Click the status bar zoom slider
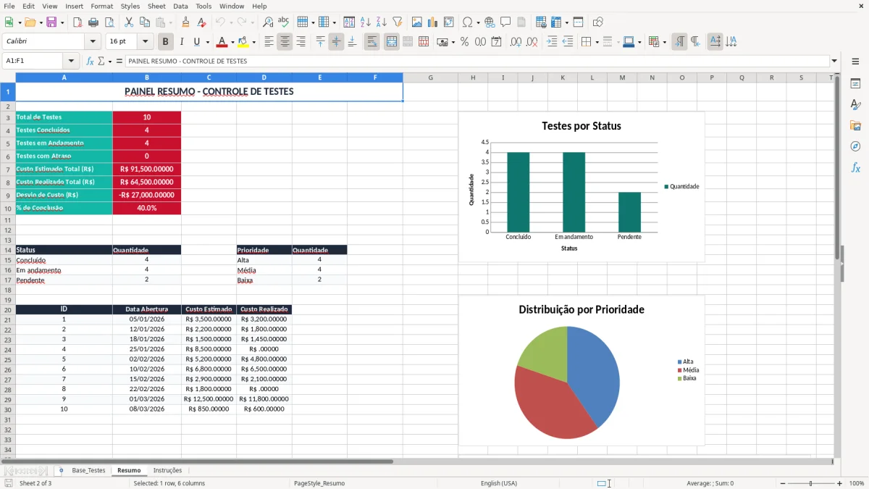The image size is (869, 489). tap(810, 483)
